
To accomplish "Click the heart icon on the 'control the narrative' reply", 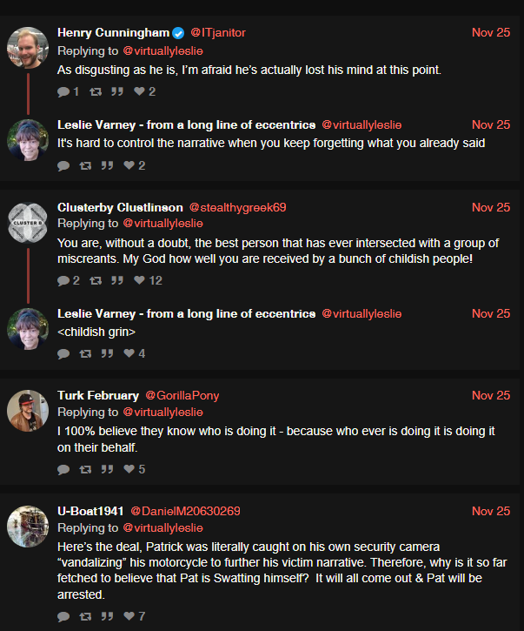I will (129, 165).
